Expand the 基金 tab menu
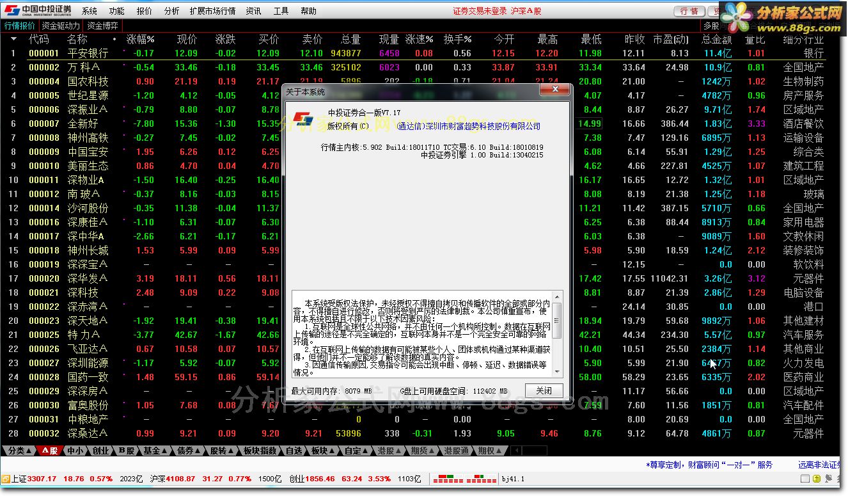The image size is (848, 496). click(x=155, y=451)
